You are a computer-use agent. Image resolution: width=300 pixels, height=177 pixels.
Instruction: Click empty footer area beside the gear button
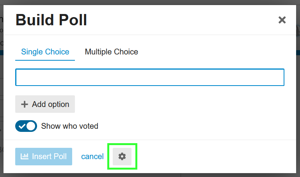tap(210, 156)
